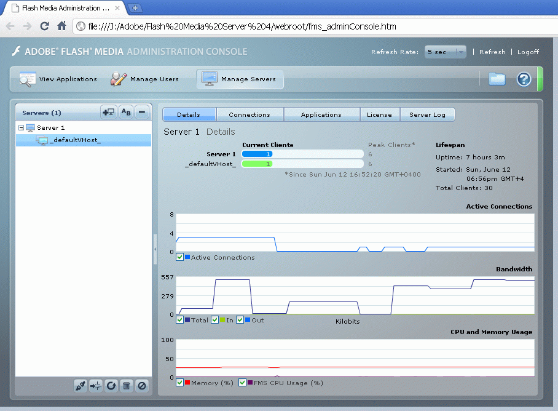The width and height of the screenshot is (558, 411).
Task: Click the Manage Servers monitor icon
Action: click(x=209, y=79)
